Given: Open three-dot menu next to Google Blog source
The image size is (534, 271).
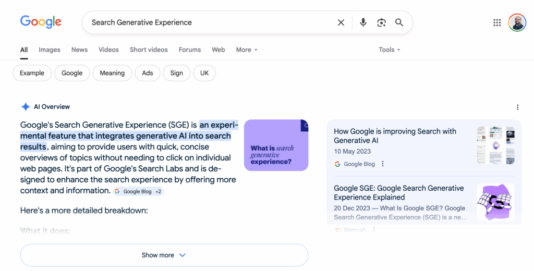Looking at the screenshot, I should pos(383,164).
